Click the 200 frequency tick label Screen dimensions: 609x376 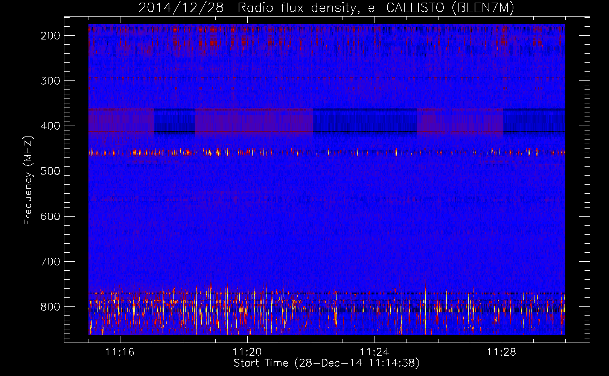[50, 36]
